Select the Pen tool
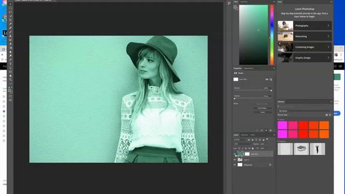 pos(10,60)
